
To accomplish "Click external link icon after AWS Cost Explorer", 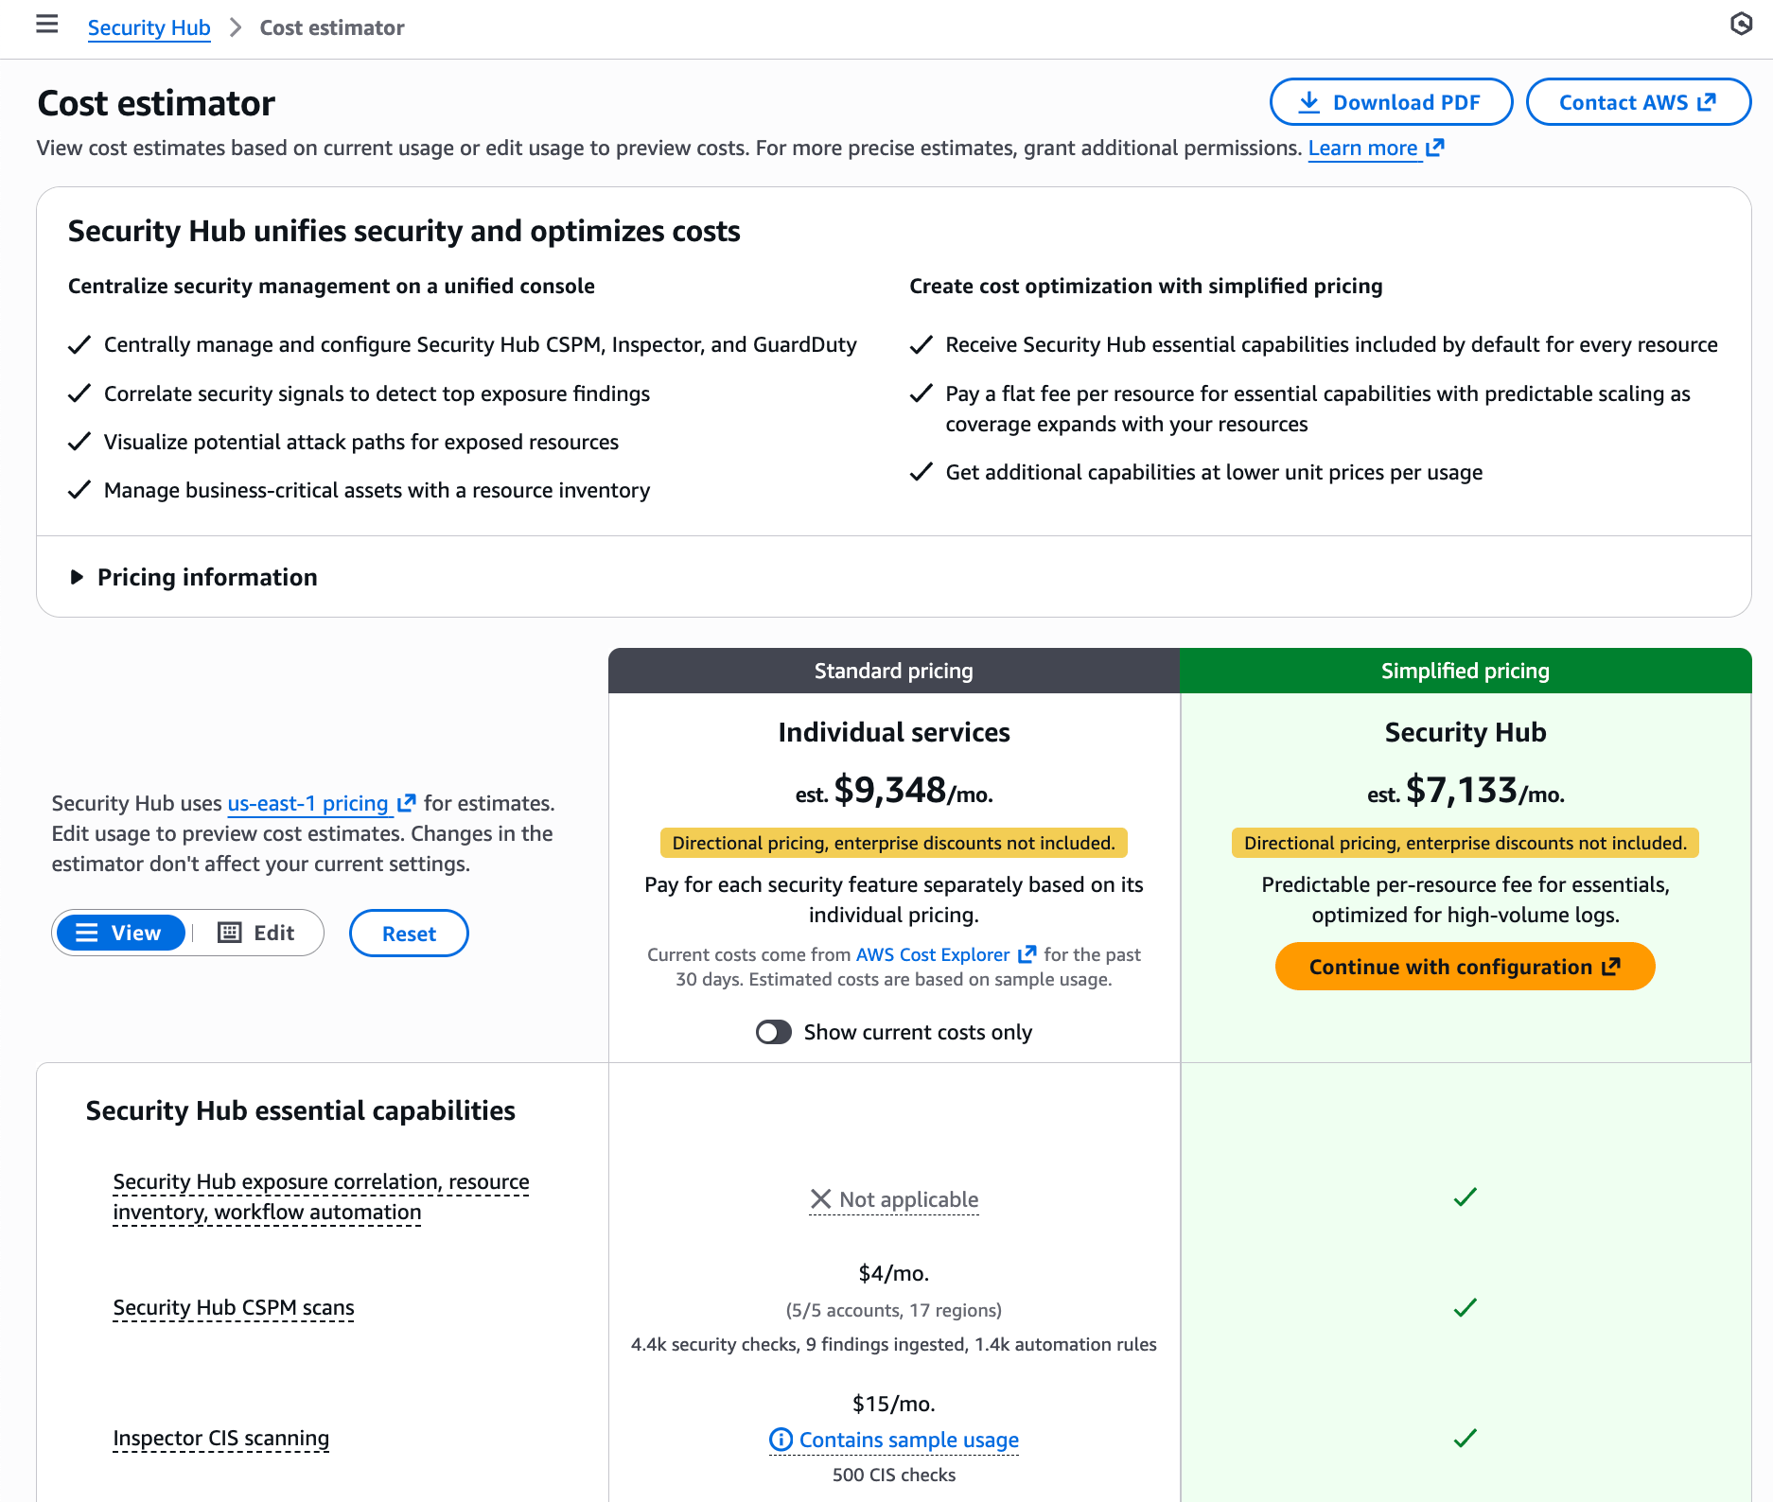I will click(x=1027, y=954).
